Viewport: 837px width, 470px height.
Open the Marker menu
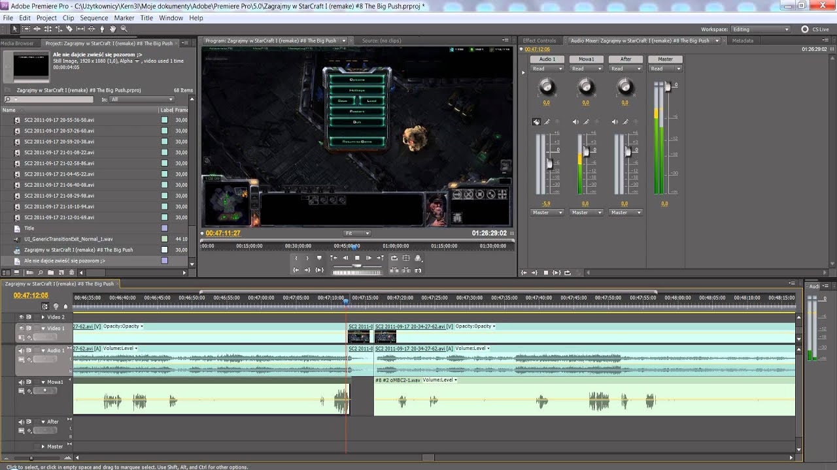[124, 18]
